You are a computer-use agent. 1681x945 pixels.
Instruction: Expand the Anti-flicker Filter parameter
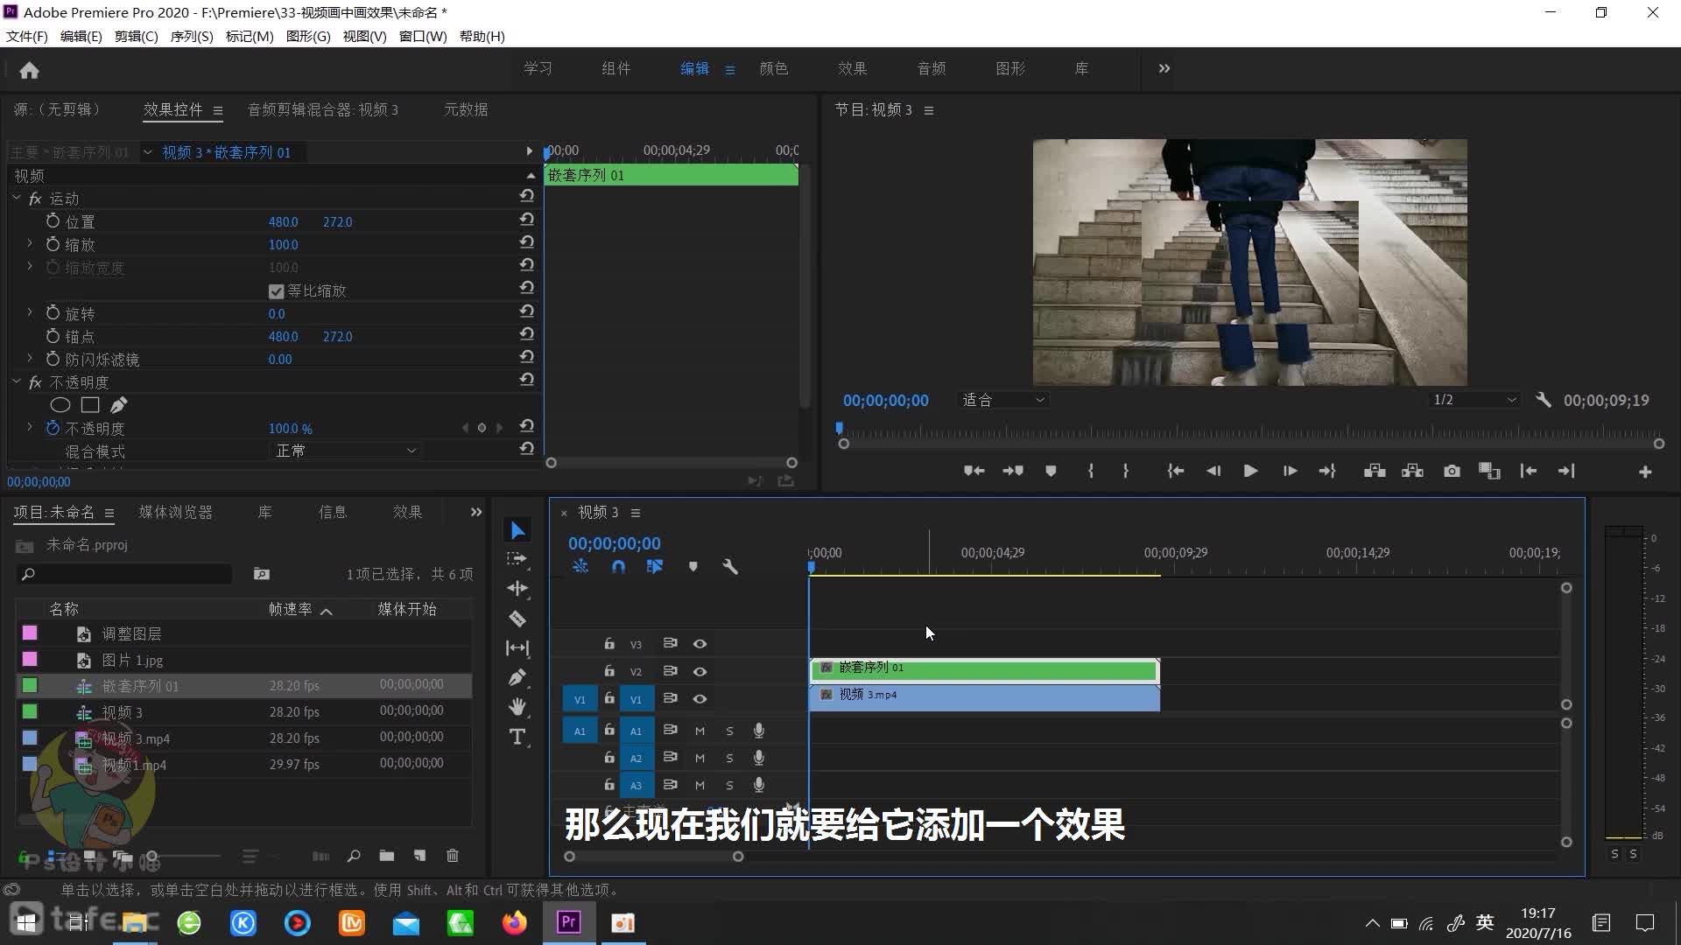30,359
